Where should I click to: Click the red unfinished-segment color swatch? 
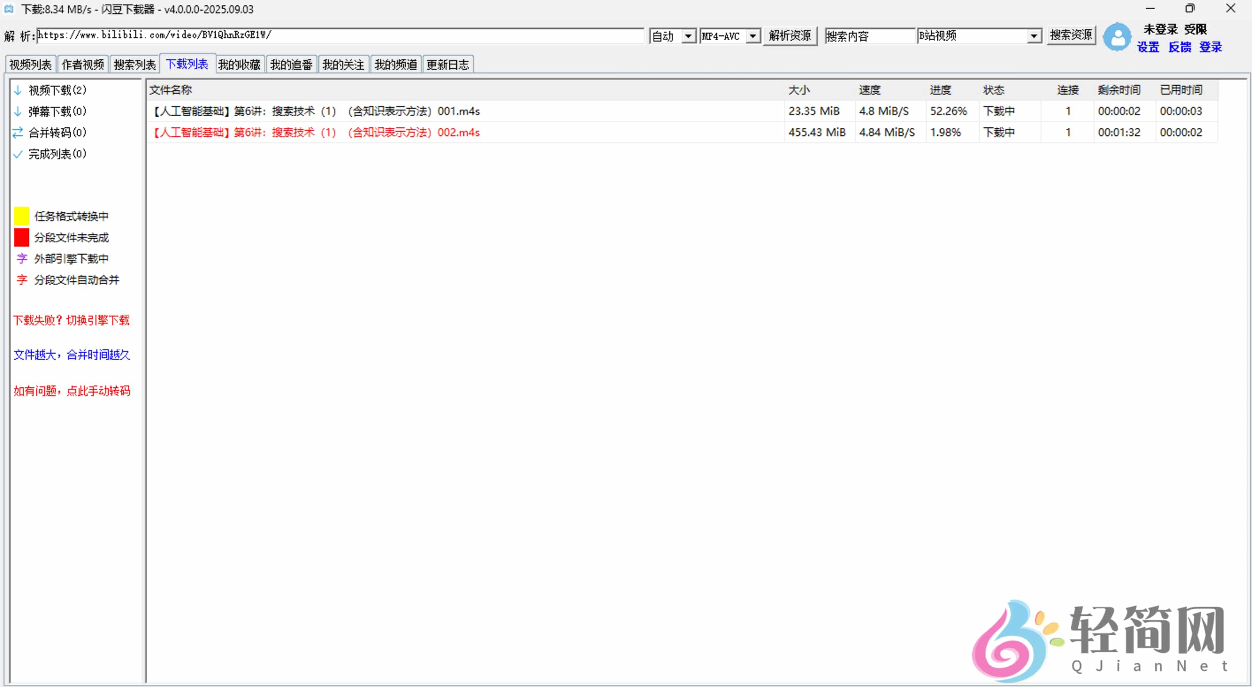pos(21,237)
